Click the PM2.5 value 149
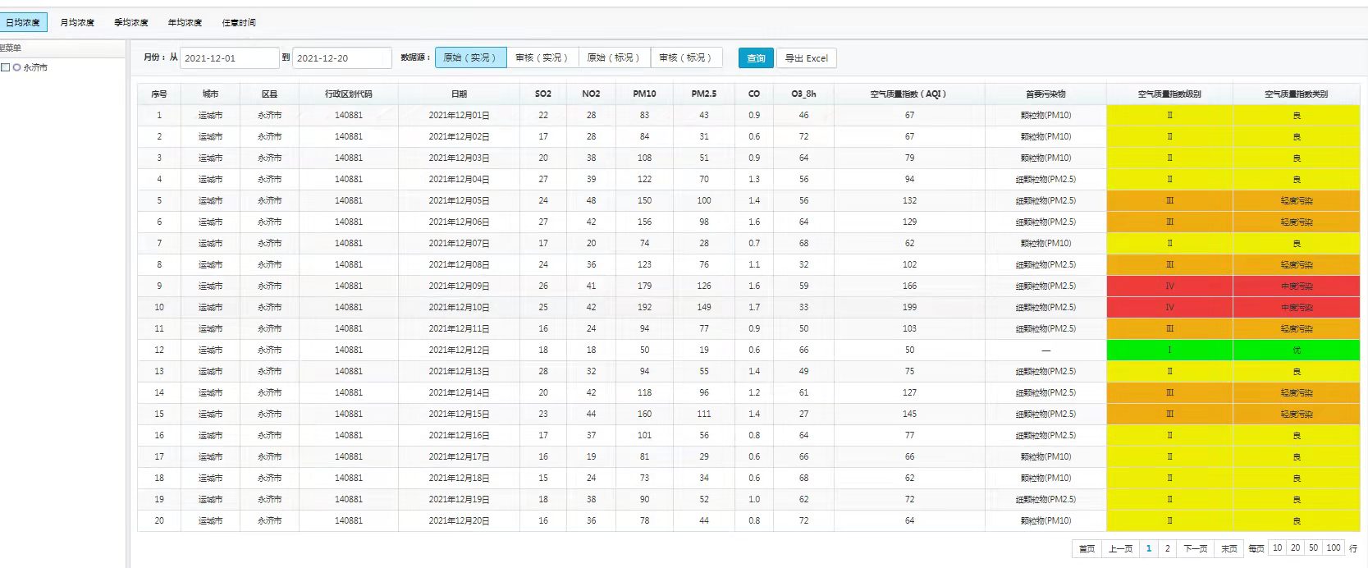 pyautogui.click(x=704, y=307)
